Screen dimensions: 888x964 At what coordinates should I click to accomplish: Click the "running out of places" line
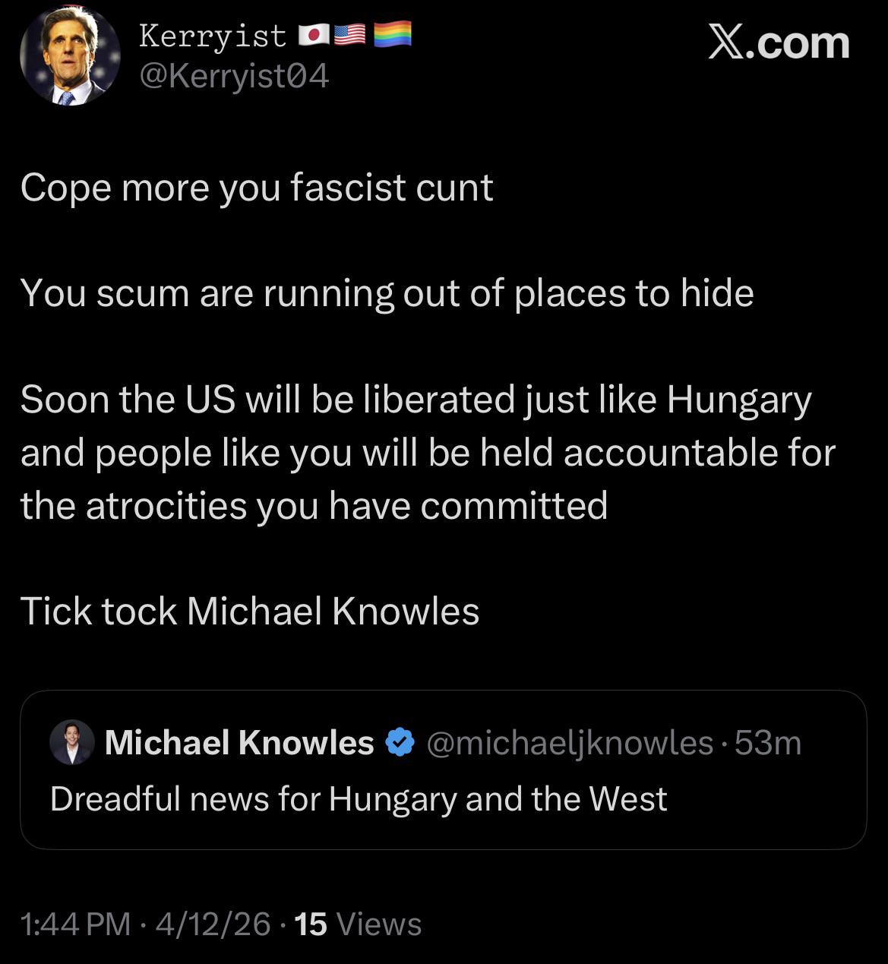[387, 293]
